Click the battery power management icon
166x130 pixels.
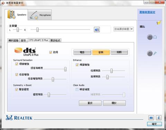(x=151, y=118)
